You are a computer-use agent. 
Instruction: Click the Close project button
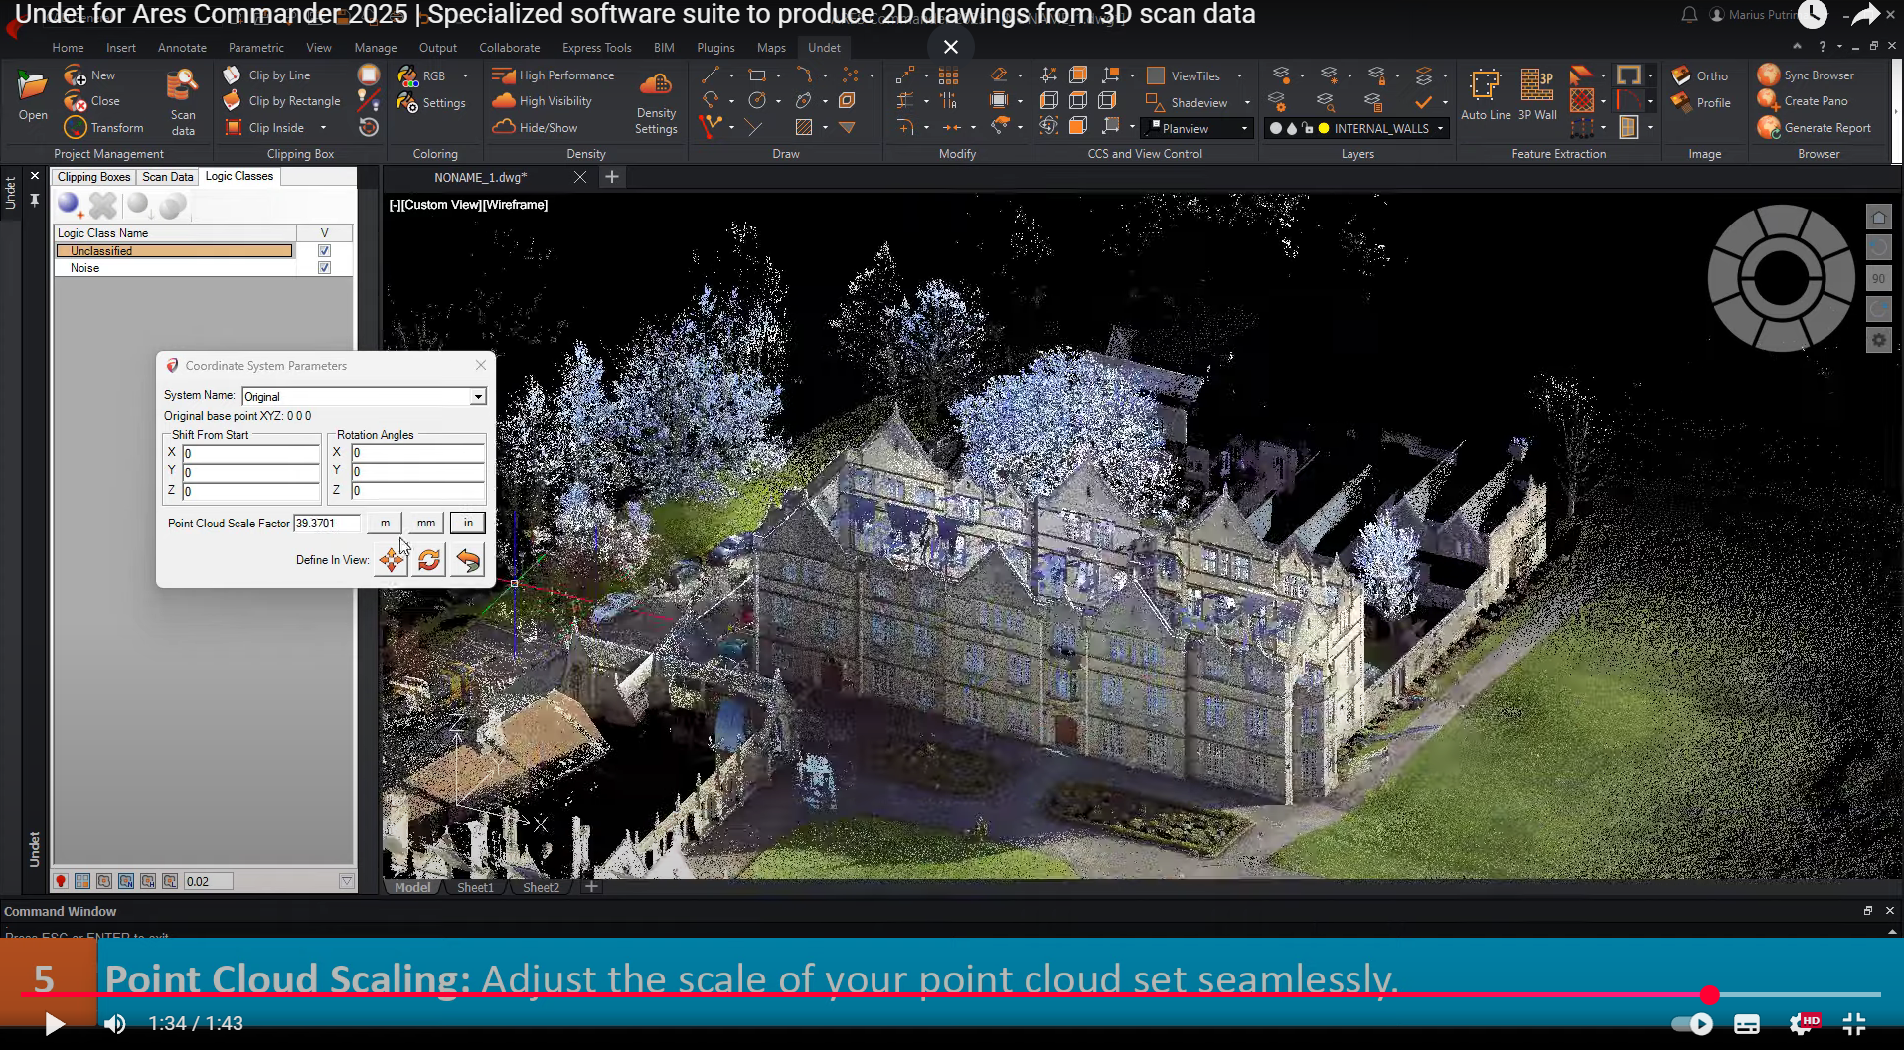point(91,101)
